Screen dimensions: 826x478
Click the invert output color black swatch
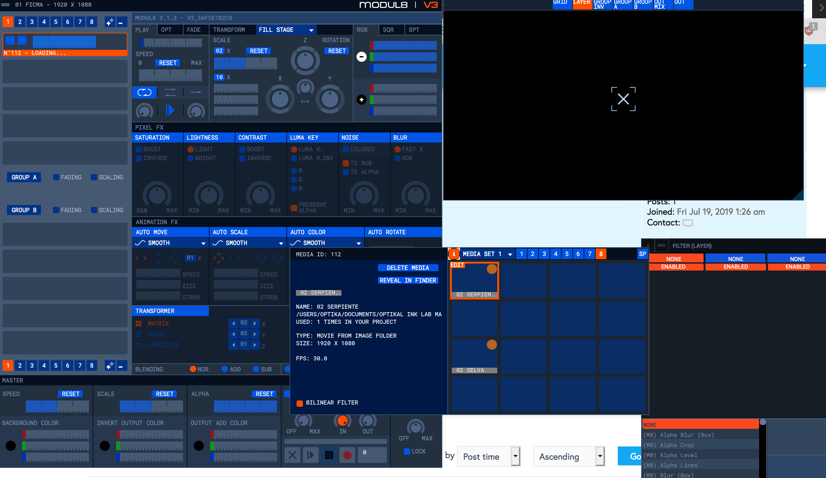pyautogui.click(x=104, y=446)
